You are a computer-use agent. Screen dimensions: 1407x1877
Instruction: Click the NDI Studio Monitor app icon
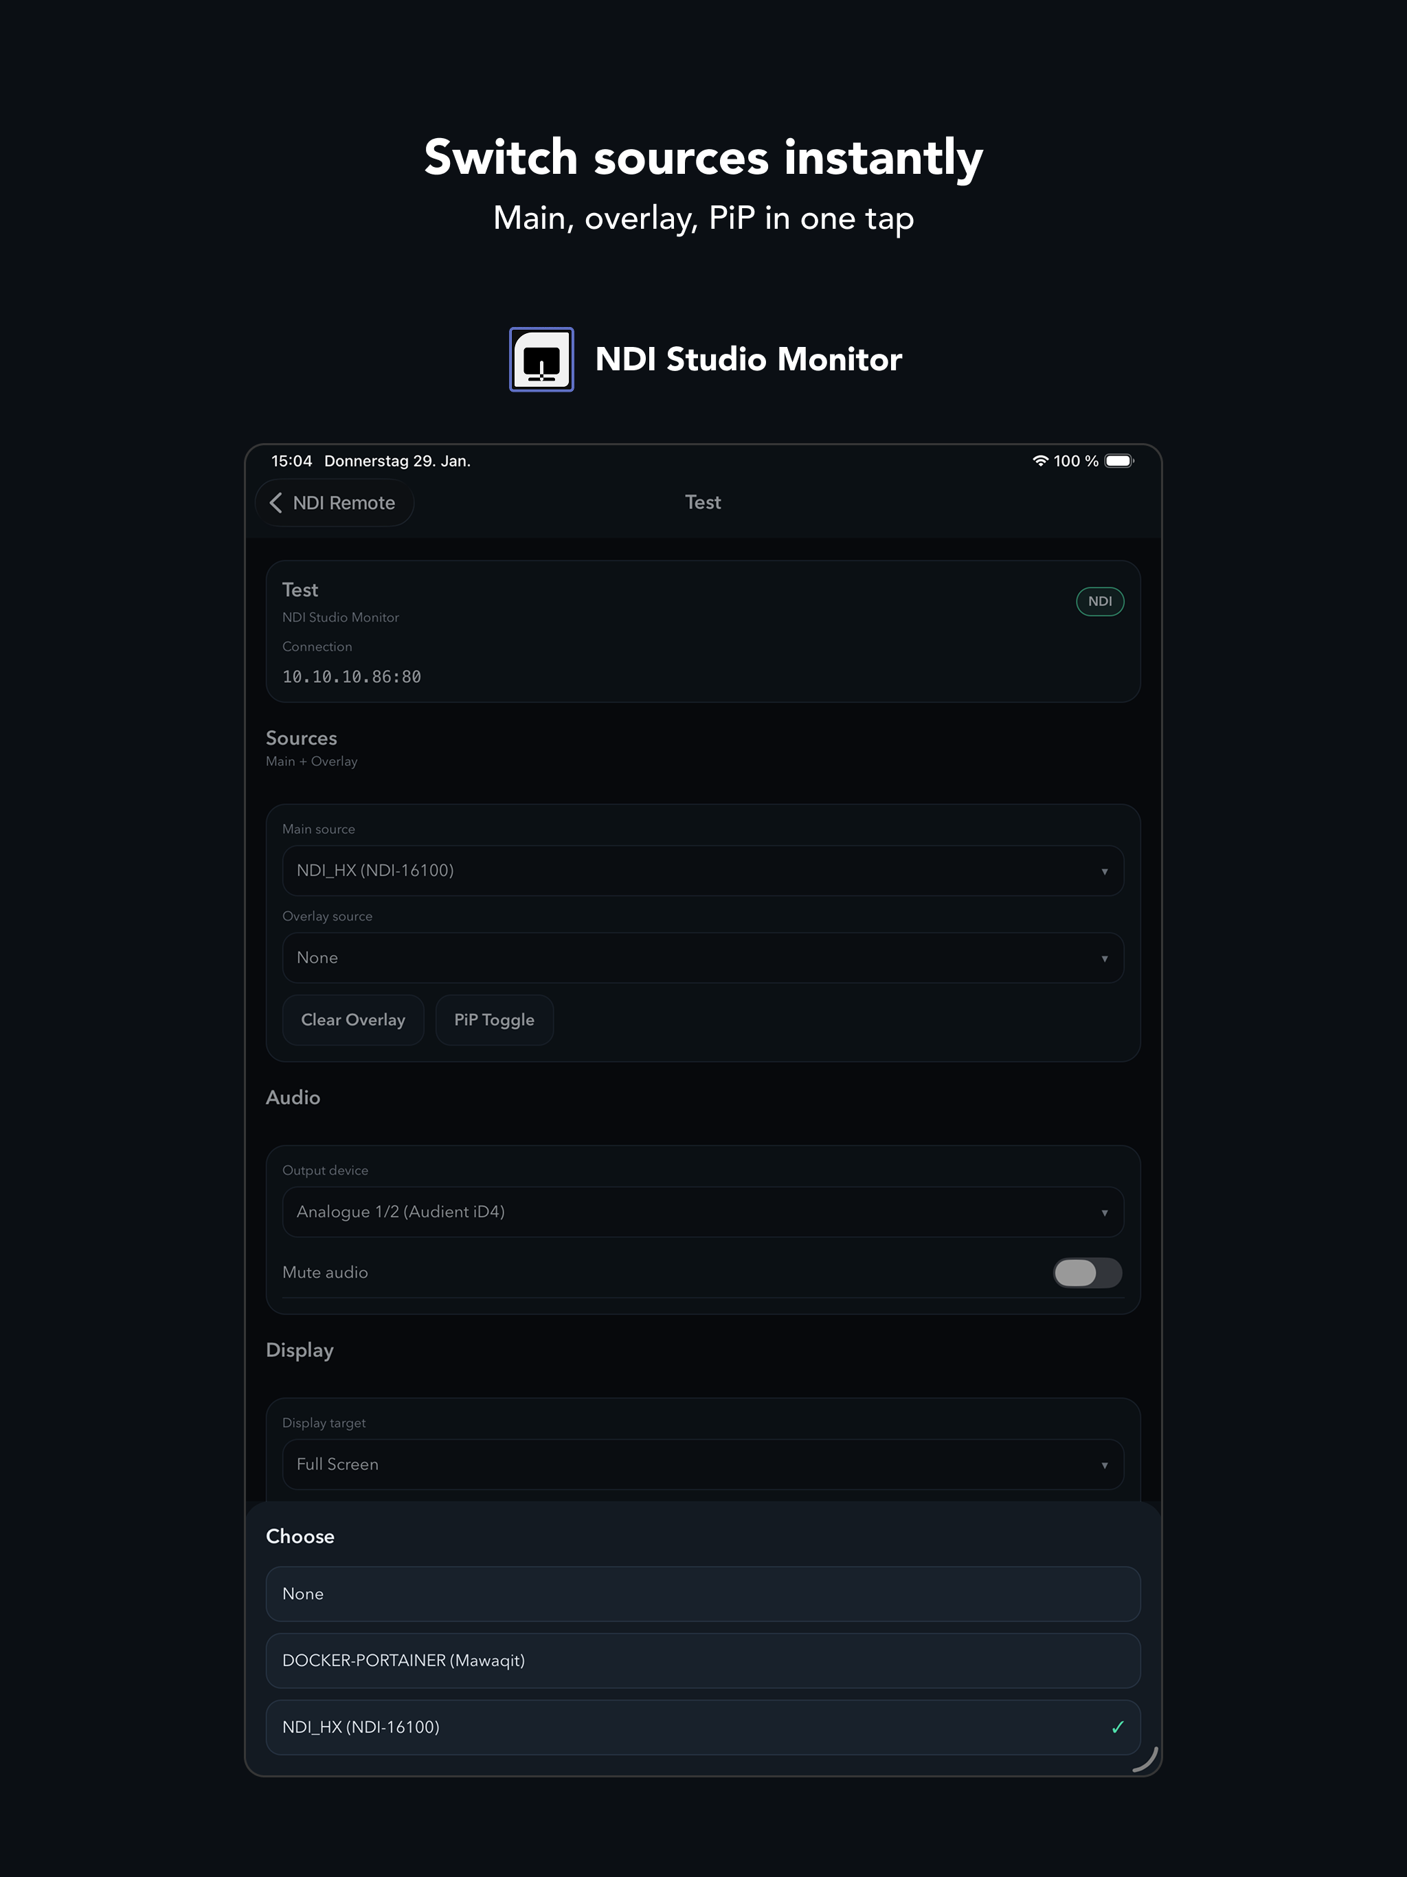tap(541, 360)
